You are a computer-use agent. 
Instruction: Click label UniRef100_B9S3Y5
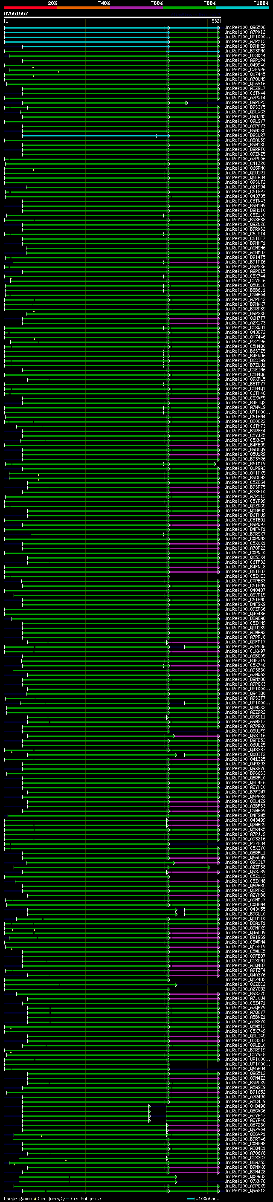[x=244, y=107]
